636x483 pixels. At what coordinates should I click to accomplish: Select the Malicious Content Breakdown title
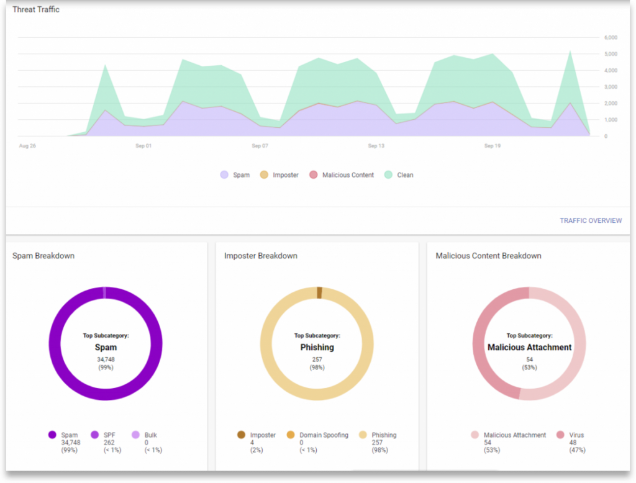(x=488, y=256)
